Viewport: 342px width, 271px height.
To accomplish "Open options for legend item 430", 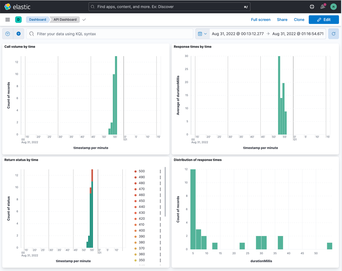I will point(160,213).
